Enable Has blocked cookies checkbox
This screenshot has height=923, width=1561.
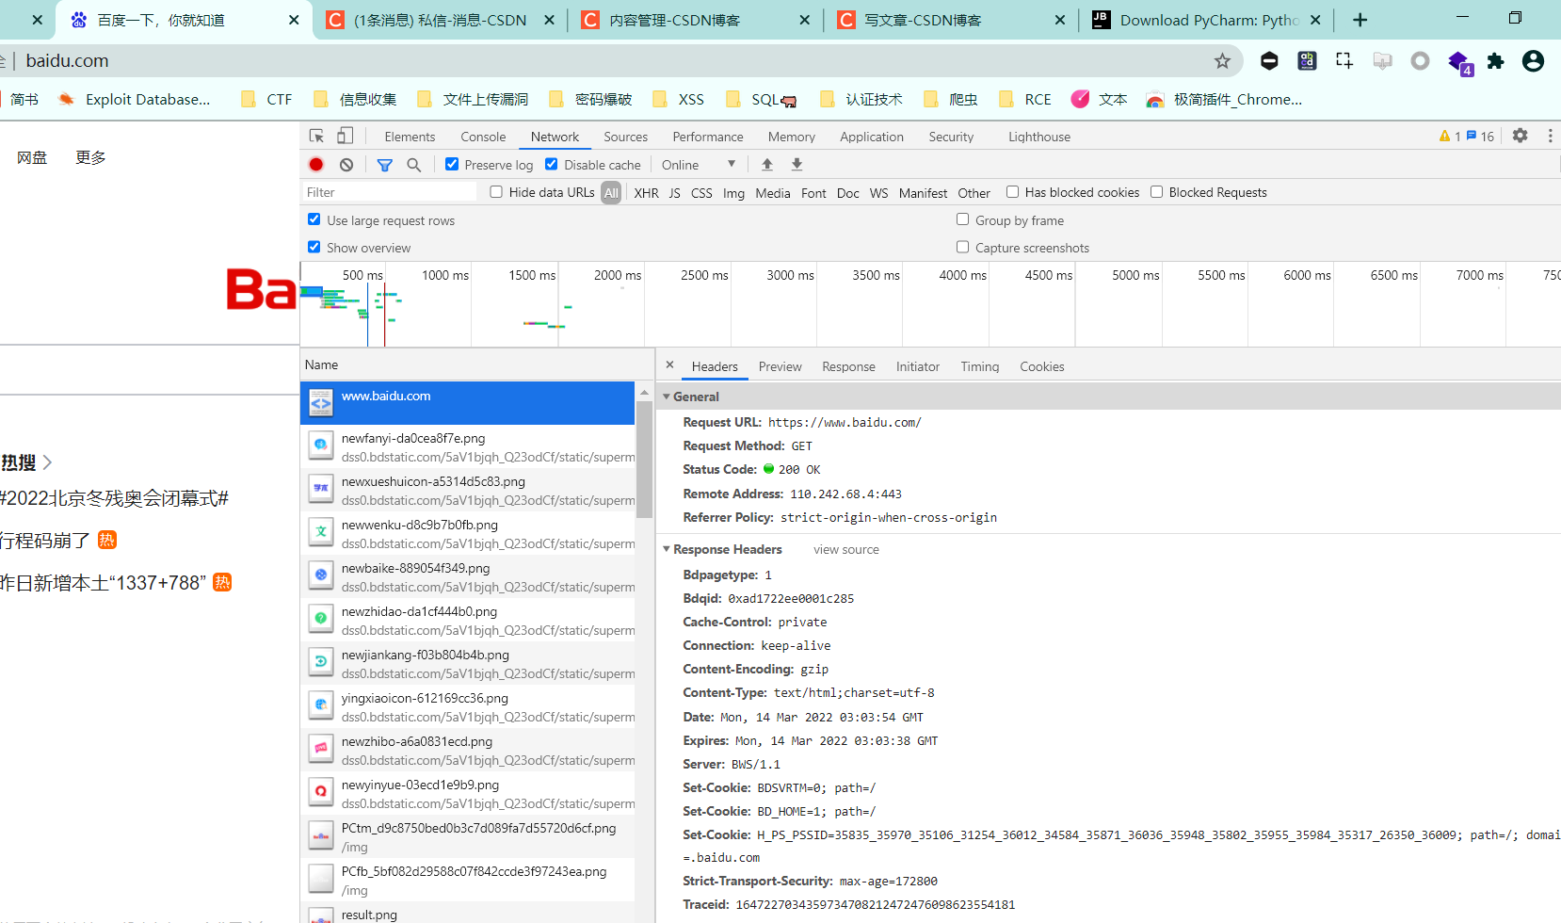tap(1012, 191)
